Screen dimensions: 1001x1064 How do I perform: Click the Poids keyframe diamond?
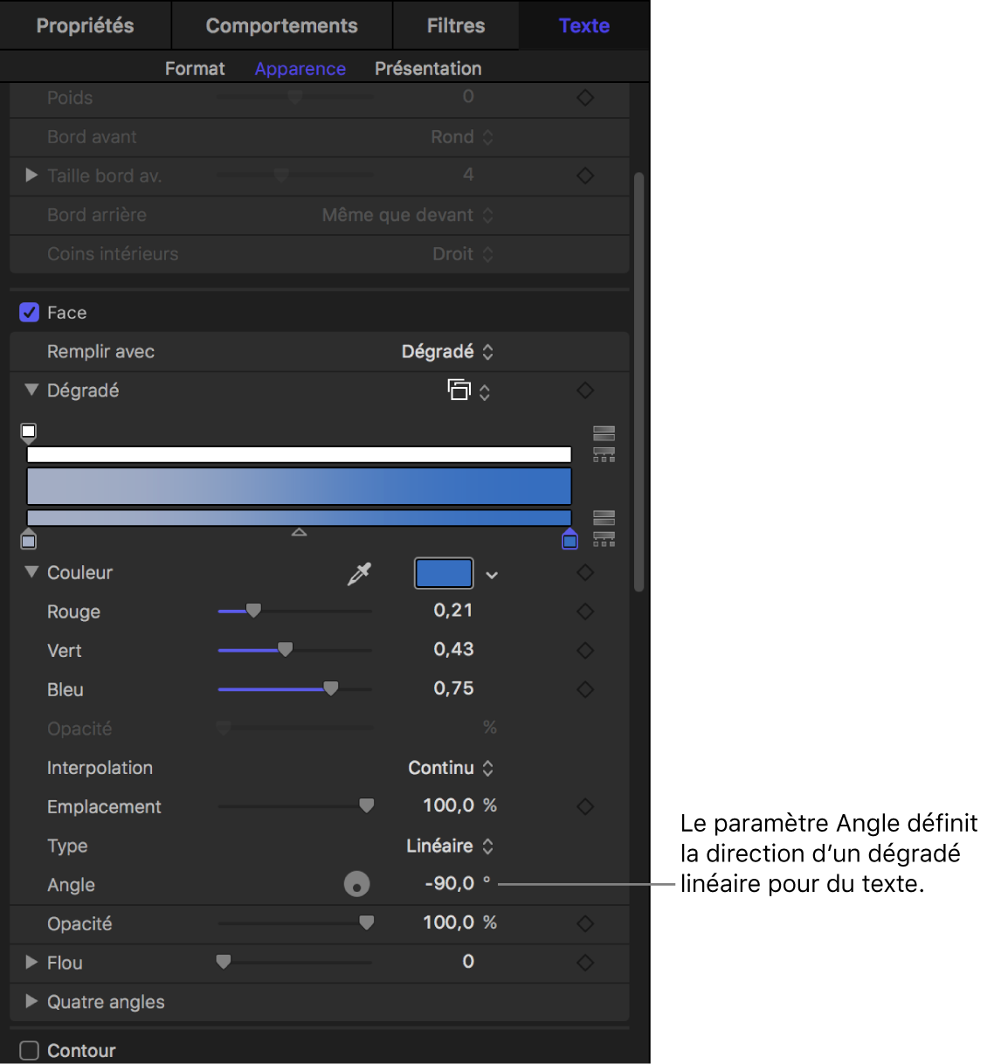coord(585,98)
